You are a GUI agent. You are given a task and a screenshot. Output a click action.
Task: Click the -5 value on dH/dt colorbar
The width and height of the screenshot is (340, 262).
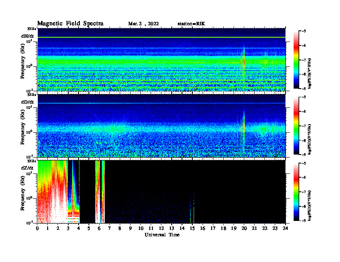click(304, 31)
